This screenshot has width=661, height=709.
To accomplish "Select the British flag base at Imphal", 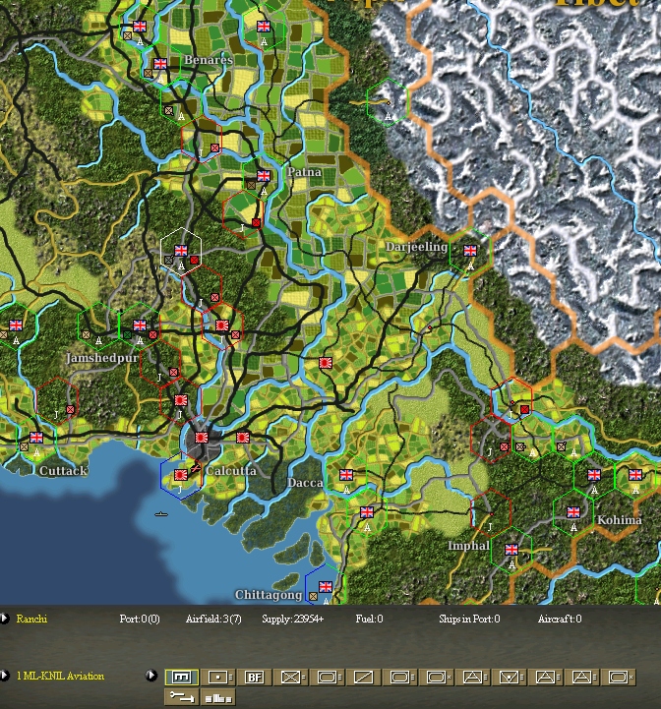I will tap(511, 550).
